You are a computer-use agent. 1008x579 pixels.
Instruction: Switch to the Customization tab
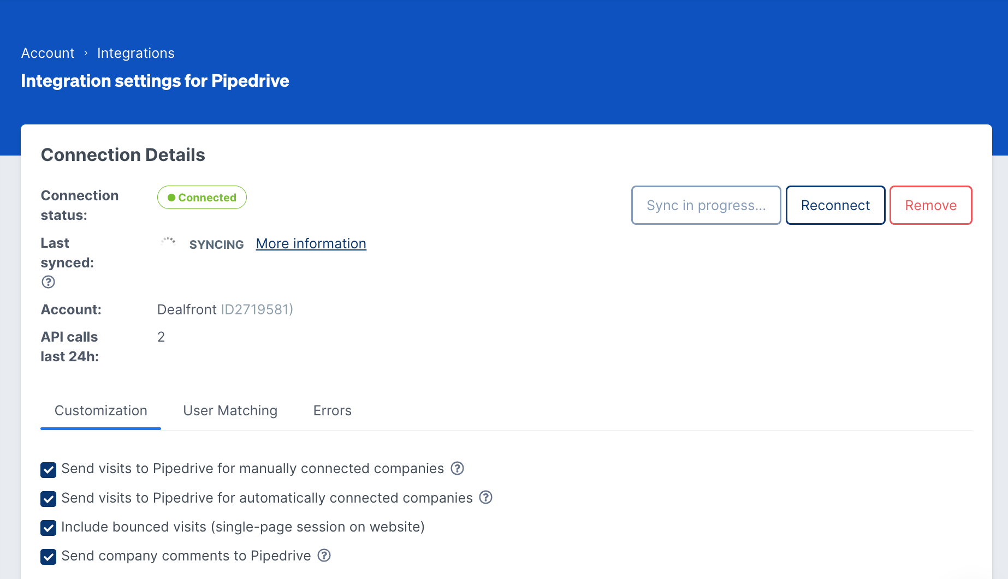101,410
